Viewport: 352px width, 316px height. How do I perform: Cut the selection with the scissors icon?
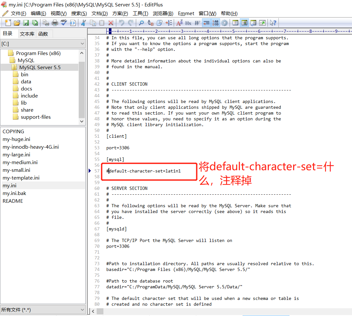pyautogui.click(x=84, y=23)
